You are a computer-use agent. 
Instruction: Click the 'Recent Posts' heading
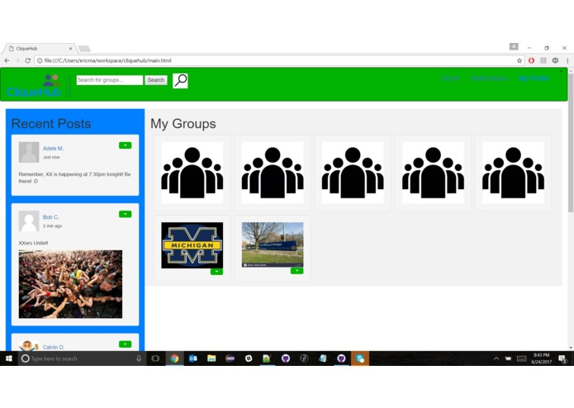click(x=51, y=124)
